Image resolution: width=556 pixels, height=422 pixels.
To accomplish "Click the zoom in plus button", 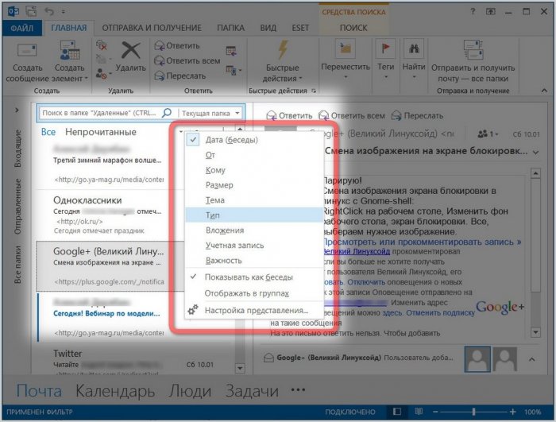I will click(513, 412).
